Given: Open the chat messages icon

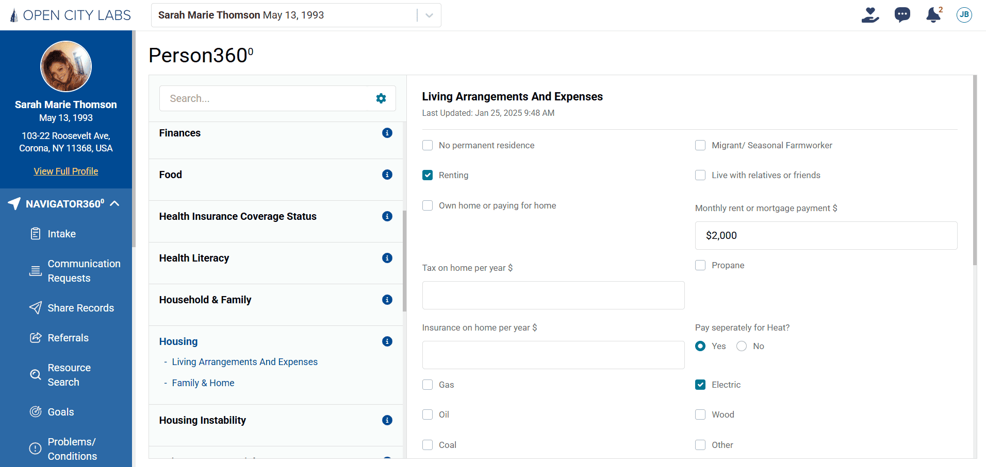Looking at the screenshot, I should (x=902, y=15).
